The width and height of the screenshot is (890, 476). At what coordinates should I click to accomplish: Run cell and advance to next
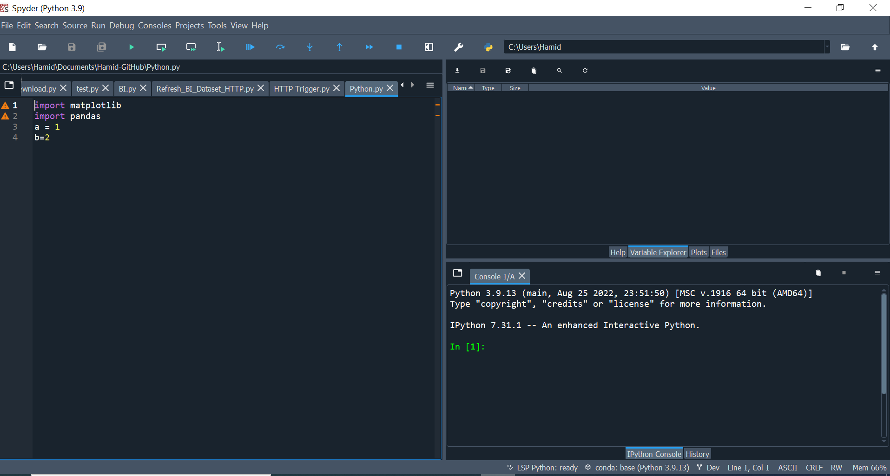191,47
